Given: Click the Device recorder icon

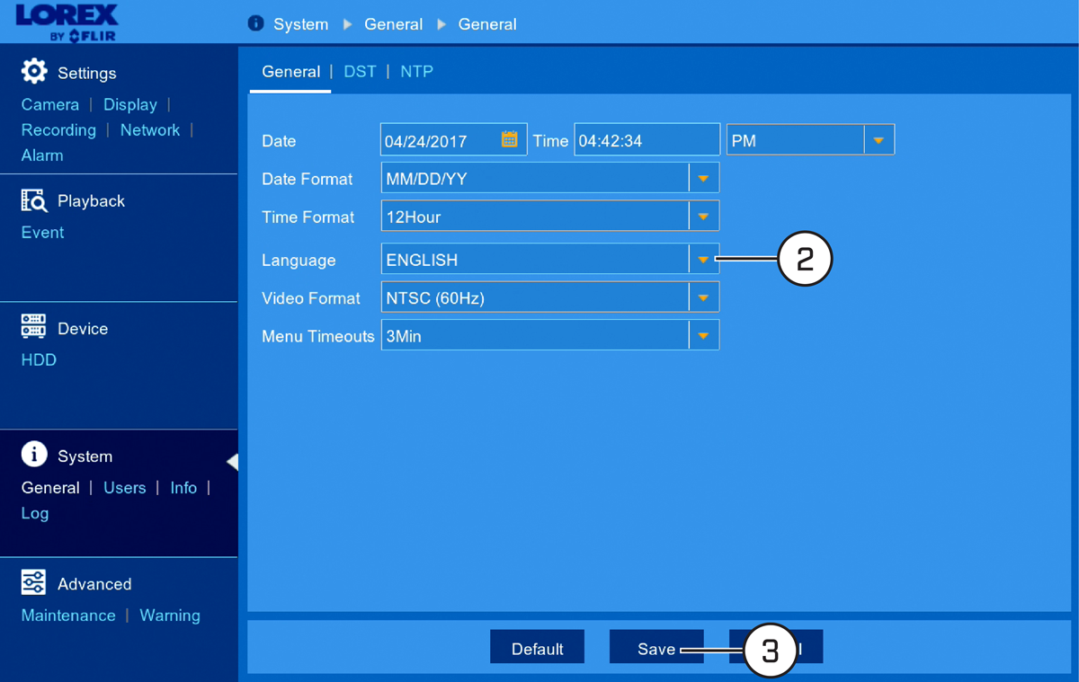Looking at the screenshot, I should pos(33,326).
